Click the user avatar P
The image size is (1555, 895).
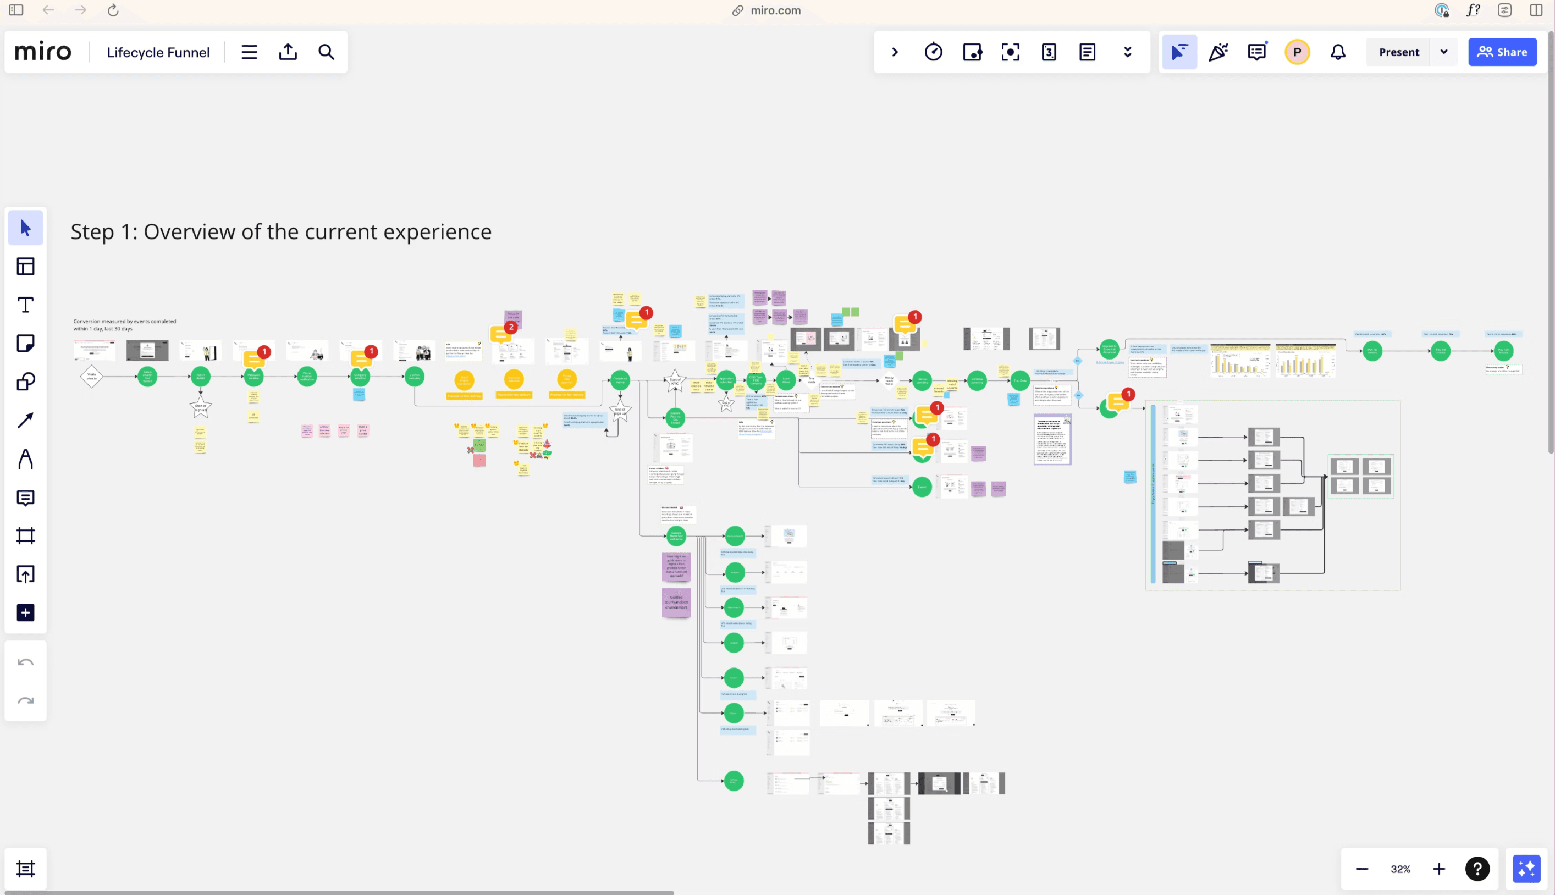(x=1297, y=52)
